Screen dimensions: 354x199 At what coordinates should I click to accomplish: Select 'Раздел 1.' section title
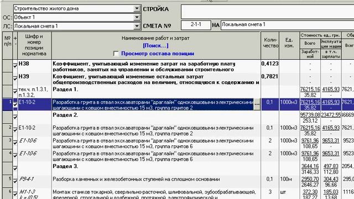point(65,90)
